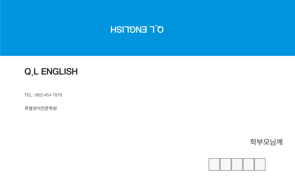295x194 pixels.
Task: Select the inverted word ENGLISH in the banner
Action: [129, 30]
